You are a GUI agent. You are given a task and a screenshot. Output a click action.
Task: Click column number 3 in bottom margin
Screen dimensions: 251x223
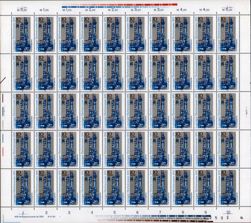point(69,213)
